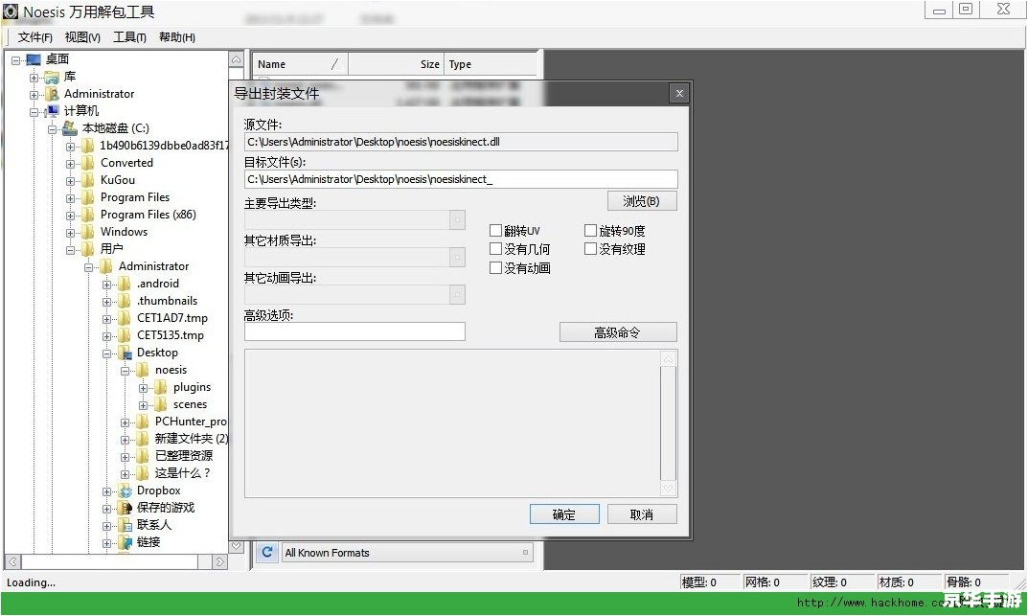Select the 1b490b6139dbbe0ad83f17 folder row
Image resolution: width=1028 pixels, height=616 pixels.
click(164, 146)
